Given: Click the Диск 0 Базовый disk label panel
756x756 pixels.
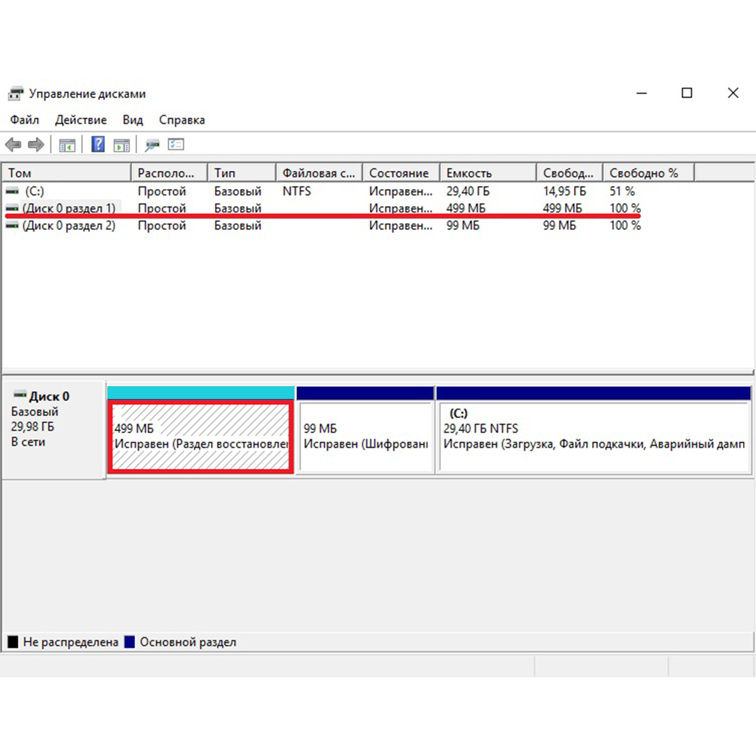Looking at the screenshot, I should point(54,430).
